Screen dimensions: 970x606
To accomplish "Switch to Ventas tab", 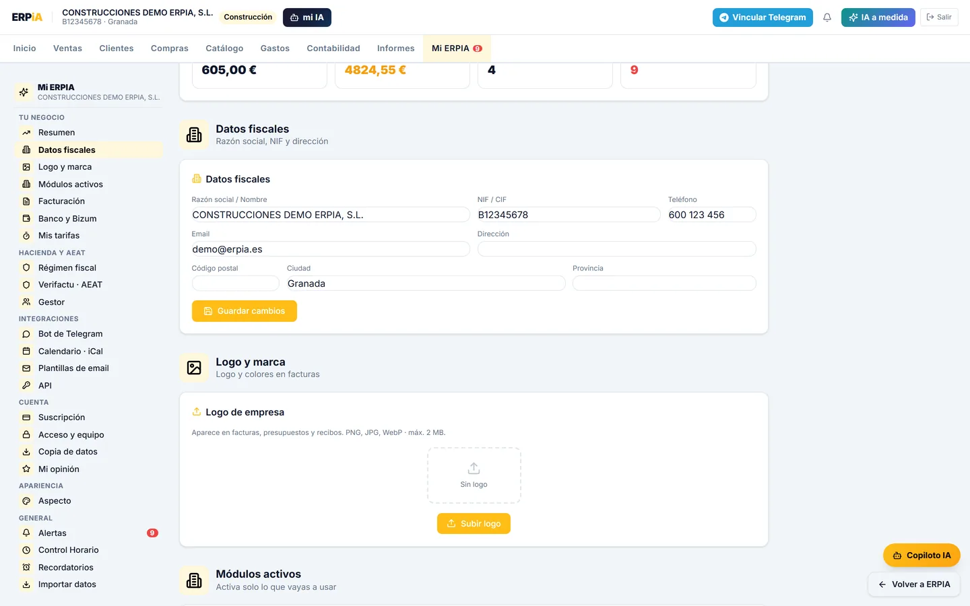I will coord(67,48).
